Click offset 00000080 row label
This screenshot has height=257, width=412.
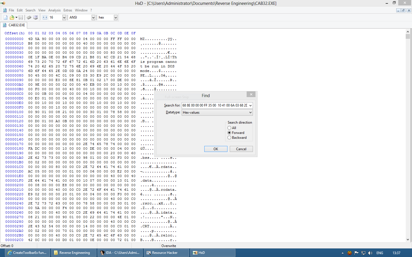pos(14,75)
